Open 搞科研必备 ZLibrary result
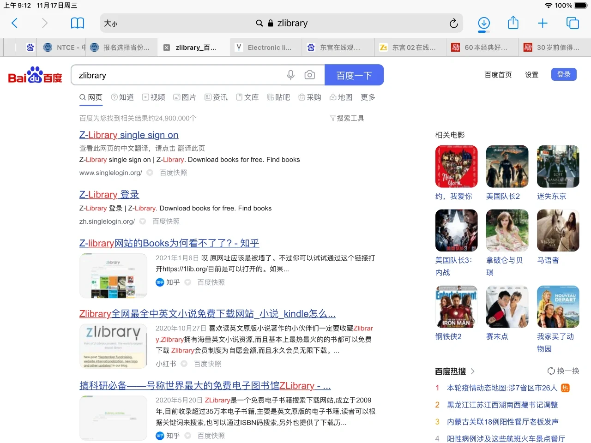The image size is (591, 443). (205, 386)
